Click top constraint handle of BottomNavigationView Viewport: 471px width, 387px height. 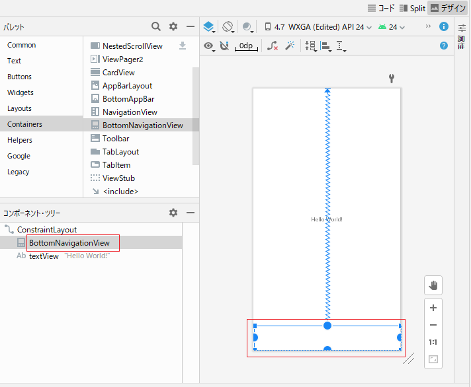point(327,326)
